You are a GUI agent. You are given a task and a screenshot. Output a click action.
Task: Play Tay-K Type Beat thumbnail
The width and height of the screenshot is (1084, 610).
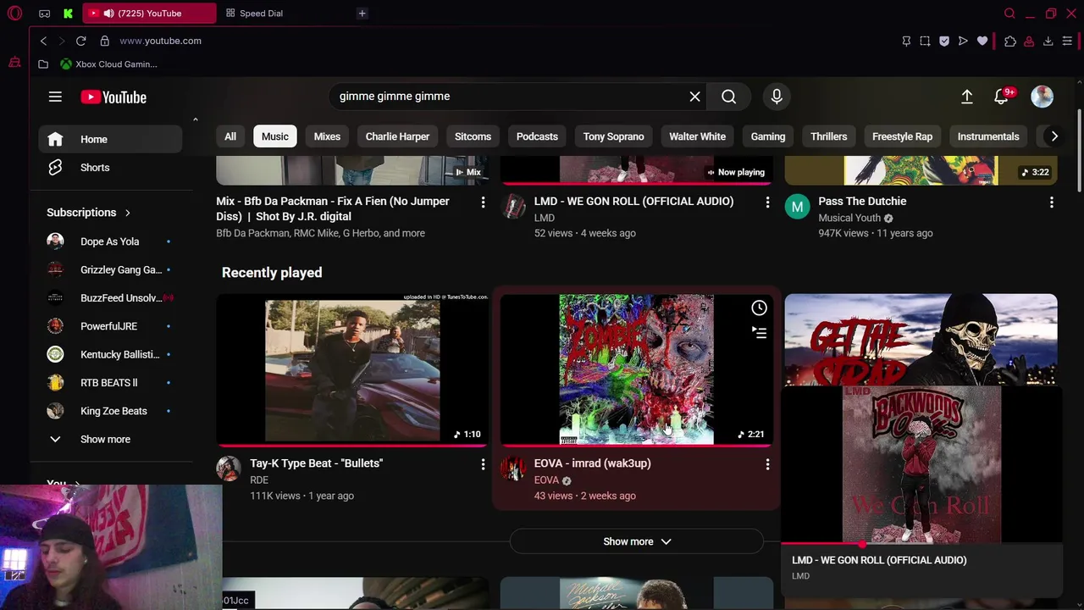[352, 369]
